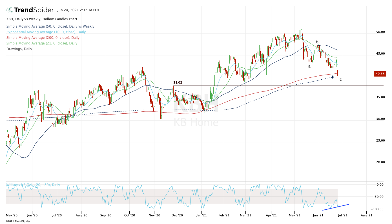
Task: Click the Jun '21 date axis label
Action: 318,215
